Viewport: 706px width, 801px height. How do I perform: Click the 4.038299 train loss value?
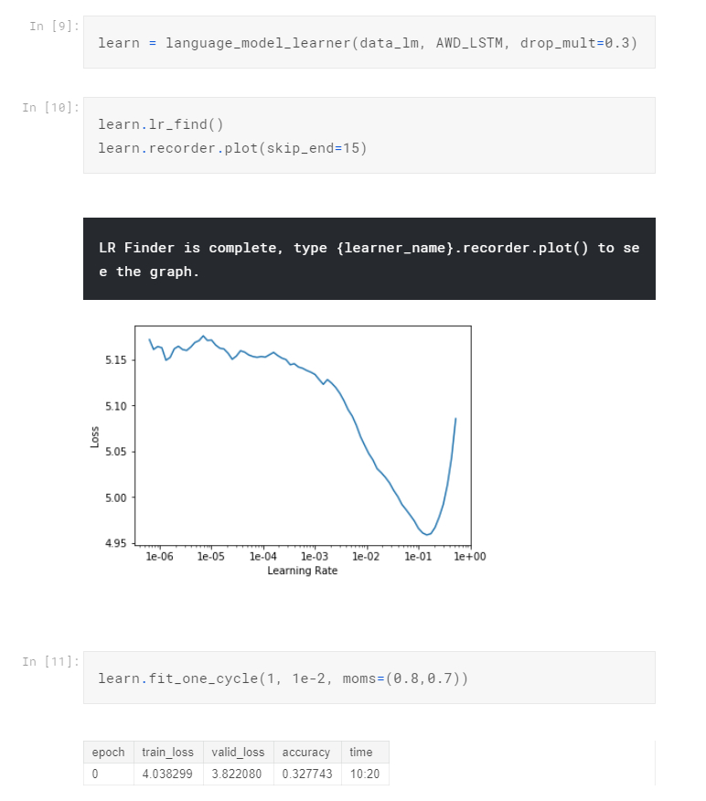[x=168, y=774]
